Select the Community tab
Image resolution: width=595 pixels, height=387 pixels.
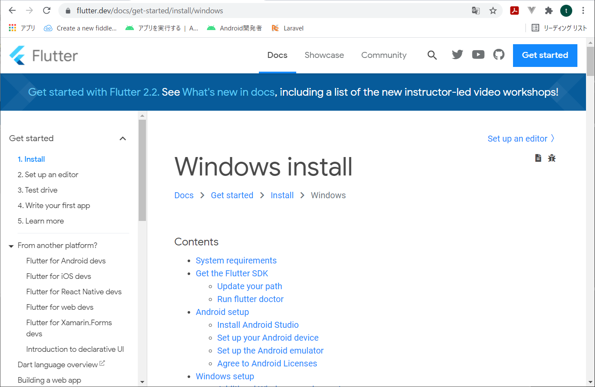pos(384,55)
